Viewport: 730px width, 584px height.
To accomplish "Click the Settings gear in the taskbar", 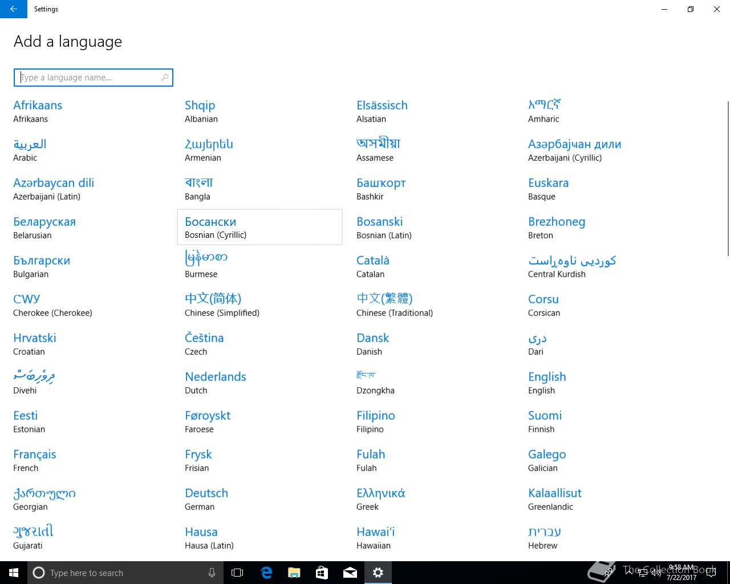I will [x=378, y=573].
